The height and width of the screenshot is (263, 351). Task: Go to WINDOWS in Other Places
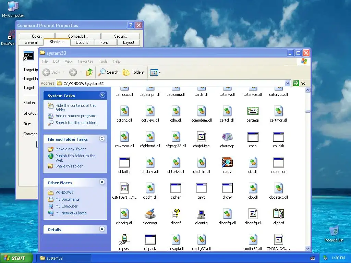click(x=64, y=192)
